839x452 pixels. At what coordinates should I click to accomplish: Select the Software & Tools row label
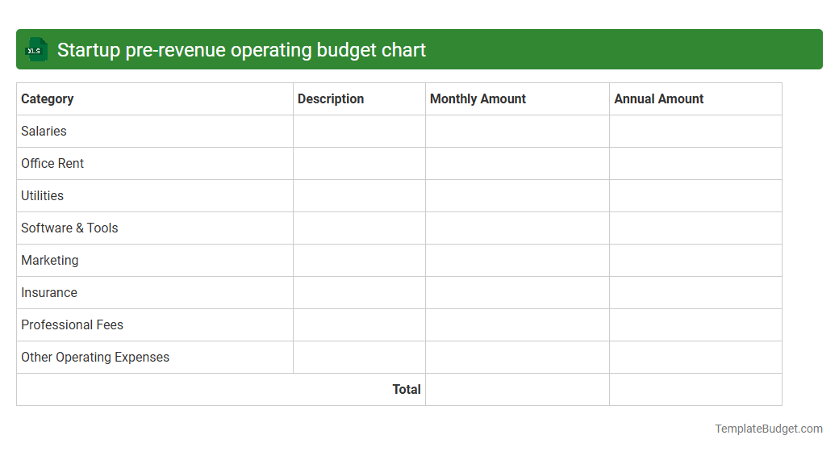point(69,228)
